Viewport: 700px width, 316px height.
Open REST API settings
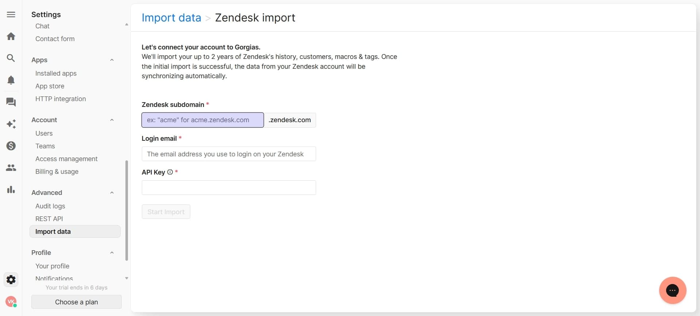coord(49,219)
